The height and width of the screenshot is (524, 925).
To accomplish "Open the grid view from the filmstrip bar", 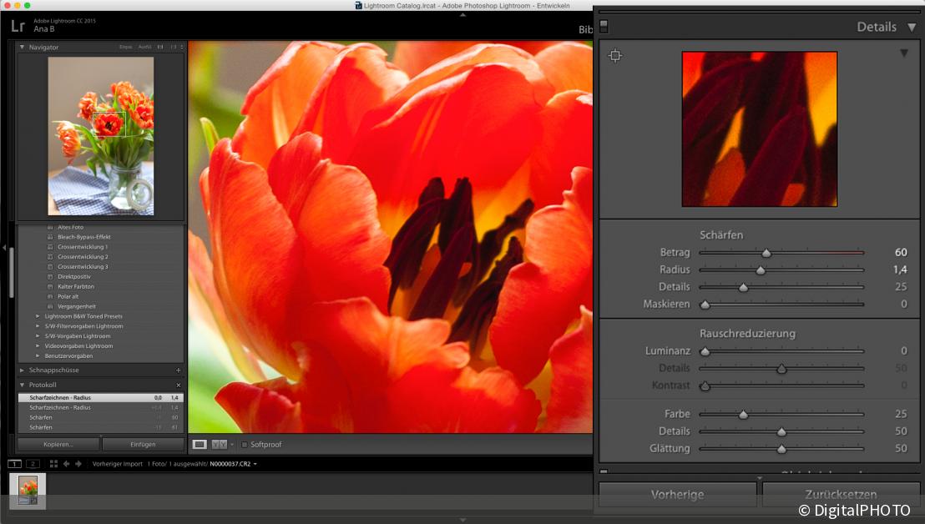I will coord(53,464).
